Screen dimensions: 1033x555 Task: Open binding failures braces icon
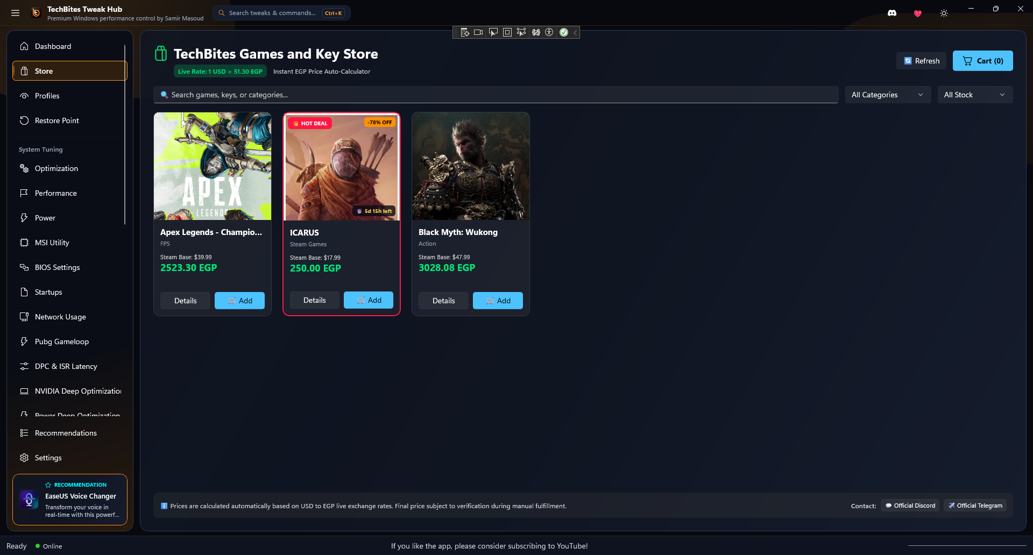[x=536, y=32]
